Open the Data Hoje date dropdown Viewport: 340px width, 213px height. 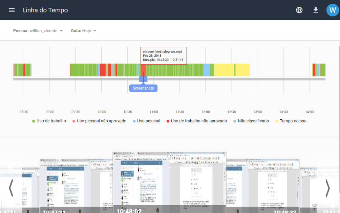pyautogui.click(x=84, y=31)
